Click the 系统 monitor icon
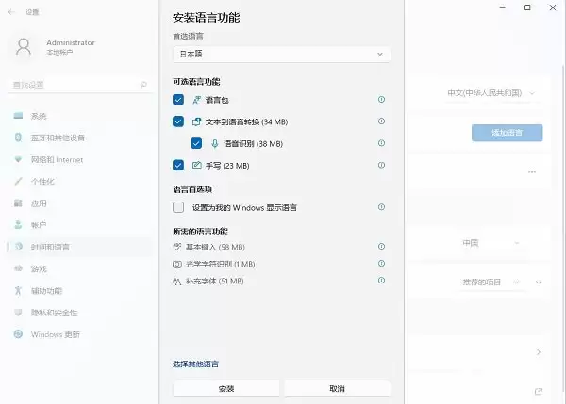566x404 pixels. tap(18, 116)
